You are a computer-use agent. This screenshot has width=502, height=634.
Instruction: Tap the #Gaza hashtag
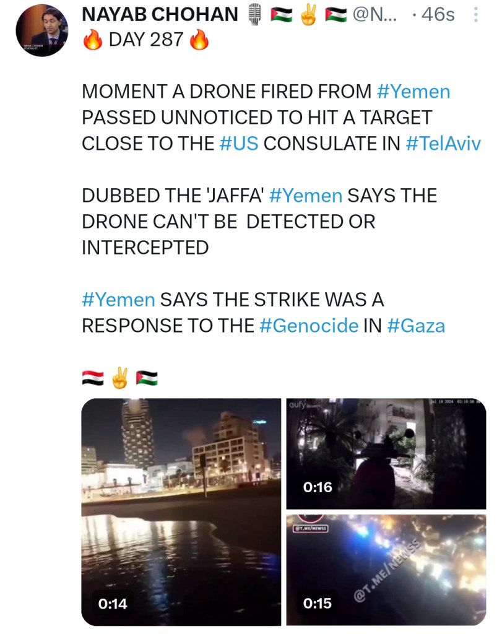[x=416, y=326]
